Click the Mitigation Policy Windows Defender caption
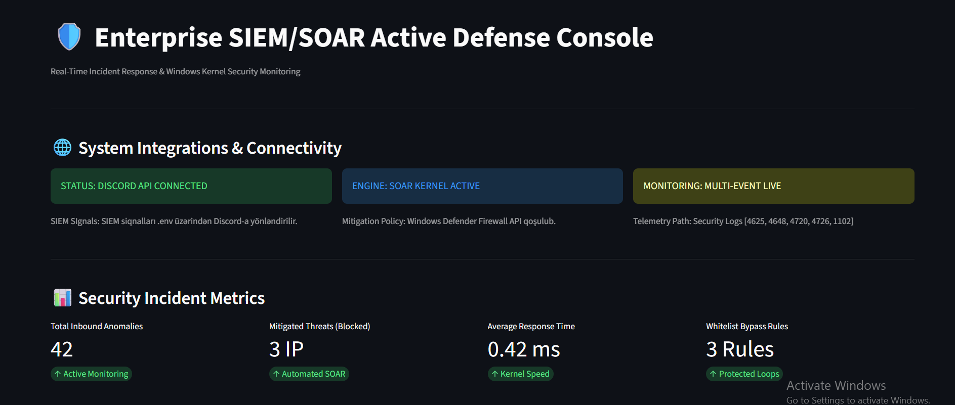 449,221
